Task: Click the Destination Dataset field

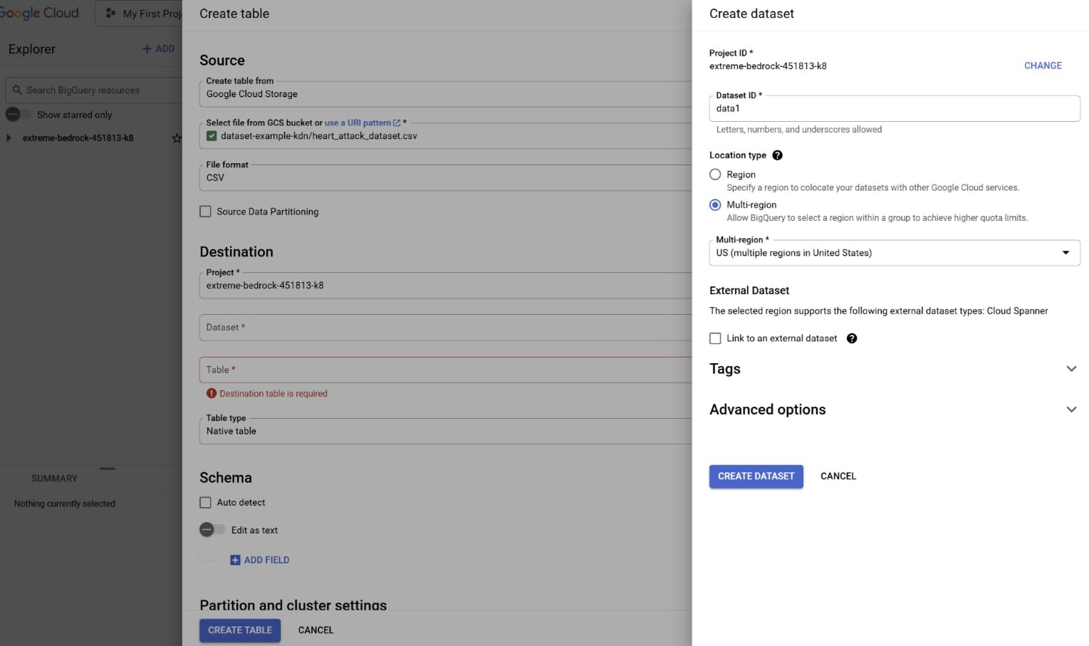Action: point(445,328)
